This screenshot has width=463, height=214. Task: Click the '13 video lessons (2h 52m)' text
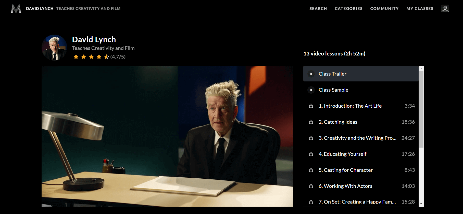(x=334, y=54)
